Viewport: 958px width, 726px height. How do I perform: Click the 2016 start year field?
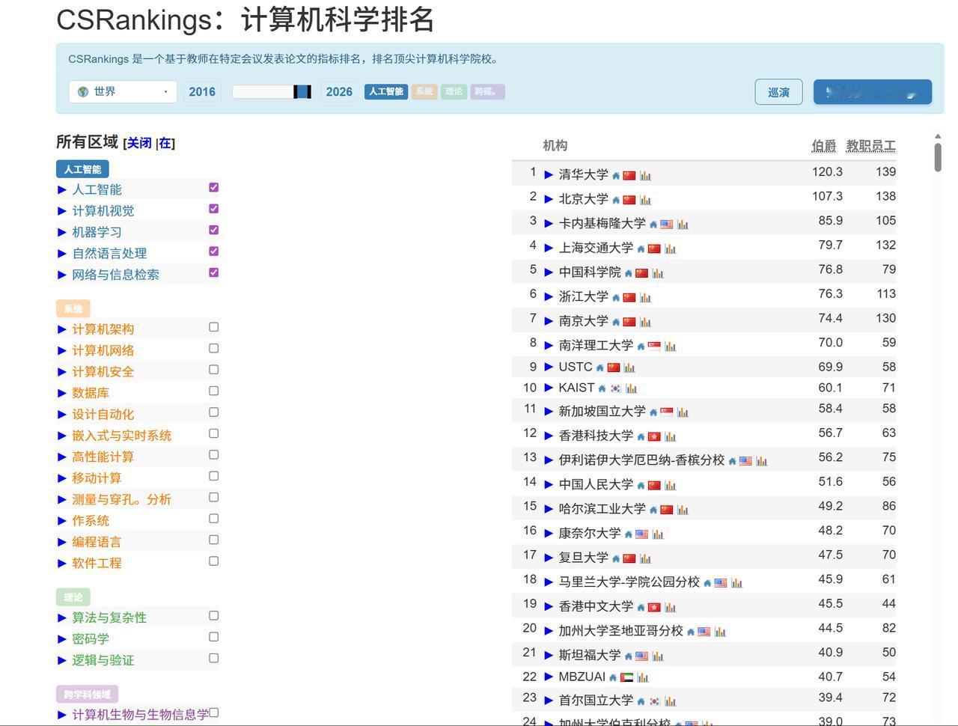pyautogui.click(x=202, y=91)
